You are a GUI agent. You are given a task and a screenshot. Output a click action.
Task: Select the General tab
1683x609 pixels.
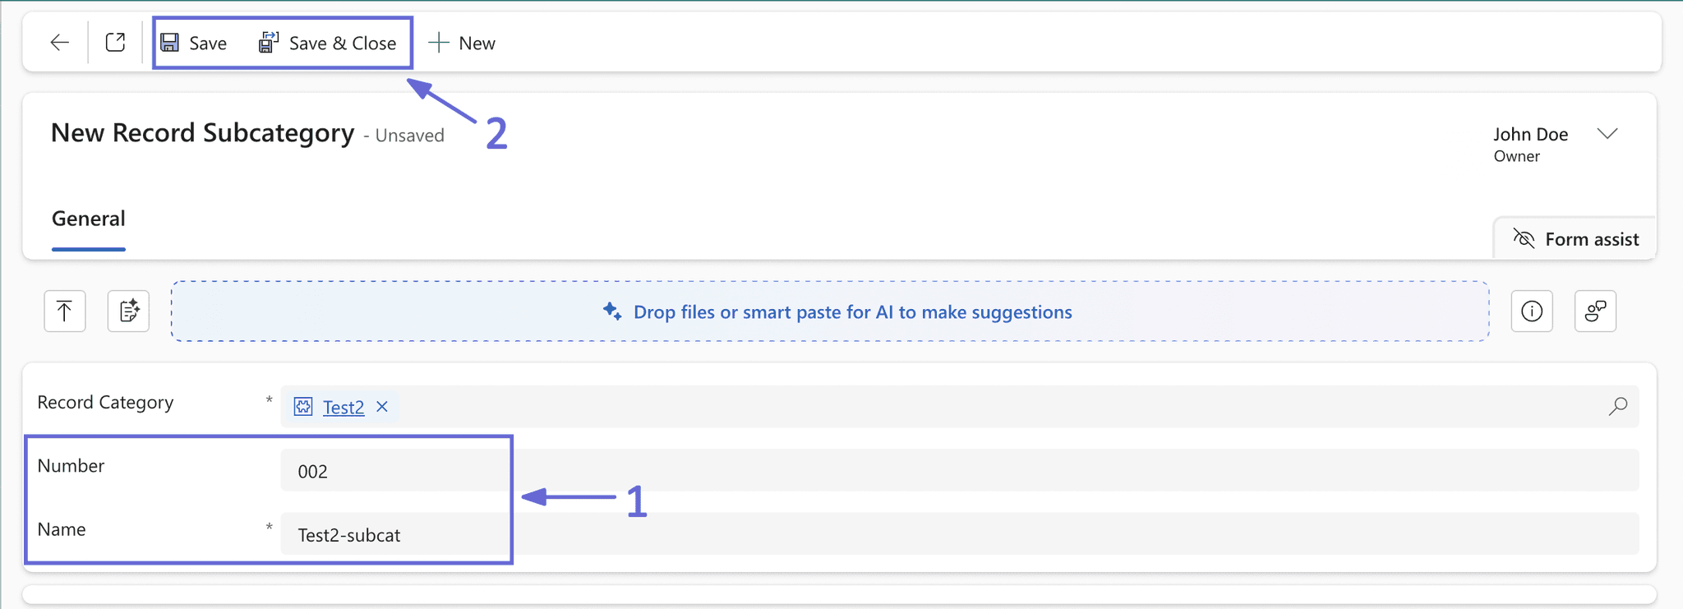pyautogui.click(x=89, y=219)
